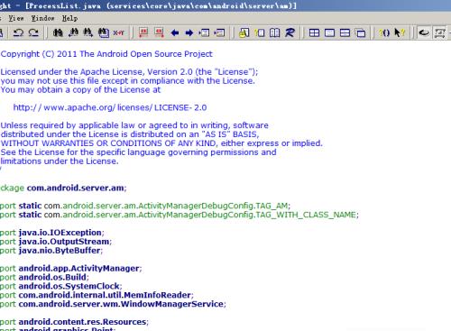Click the android.content.res.Resources import

coord(74,322)
